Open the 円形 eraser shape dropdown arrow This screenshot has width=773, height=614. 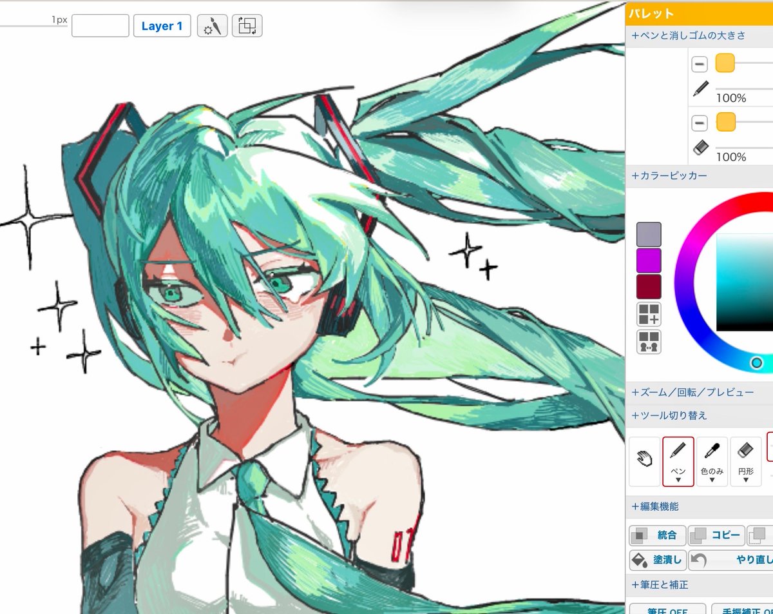tap(746, 480)
